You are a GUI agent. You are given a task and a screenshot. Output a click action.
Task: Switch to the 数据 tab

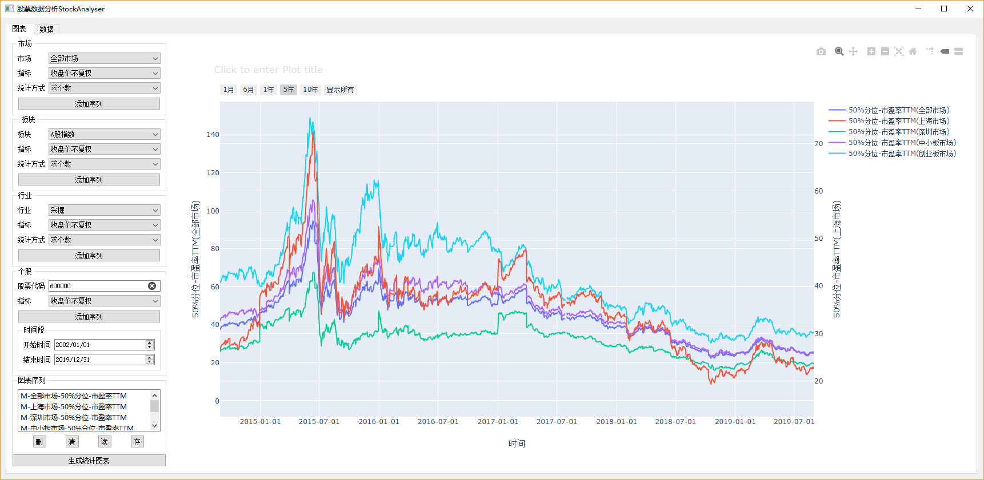(46, 29)
